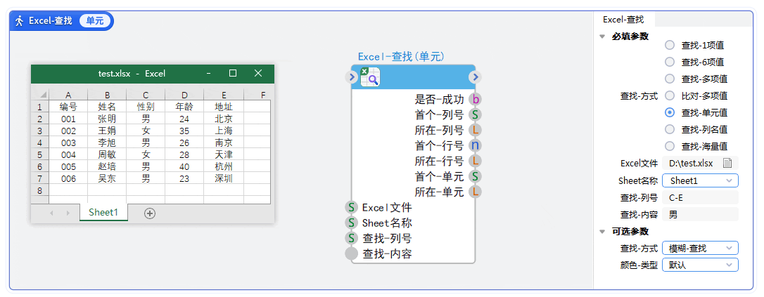Open the Sheet名称 dropdown

701,180
